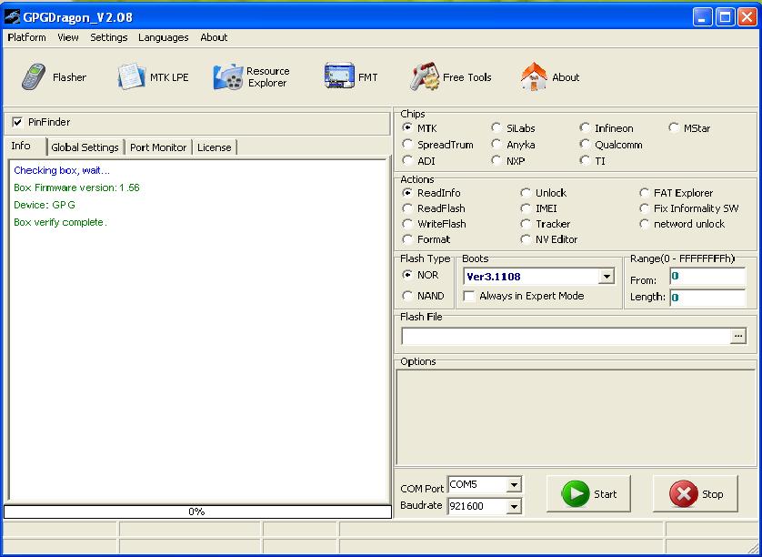Open the View menu

click(x=68, y=37)
